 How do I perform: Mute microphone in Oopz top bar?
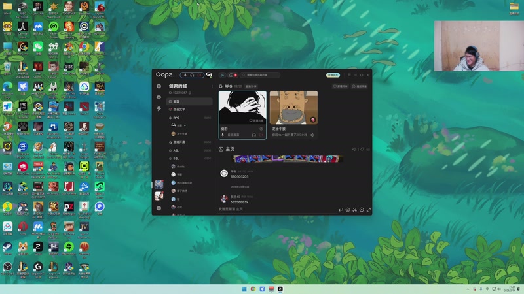(185, 75)
